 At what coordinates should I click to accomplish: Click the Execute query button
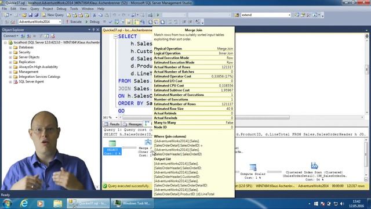(74, 22)
